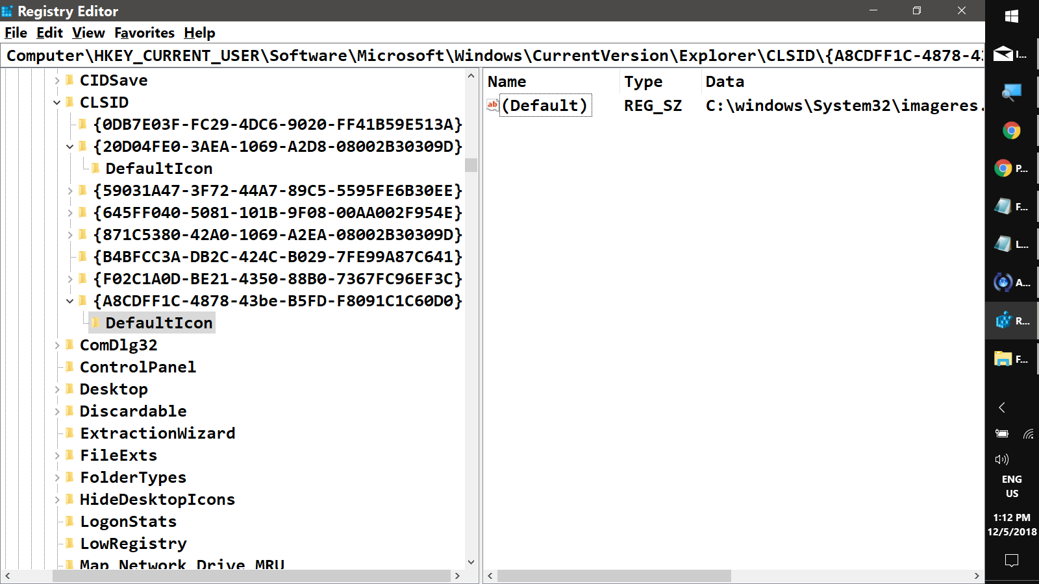
Task: Click the LogonStats folder icon
Action: (69, 521)
